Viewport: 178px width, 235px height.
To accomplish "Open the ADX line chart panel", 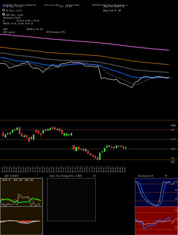I will [21, 192].
